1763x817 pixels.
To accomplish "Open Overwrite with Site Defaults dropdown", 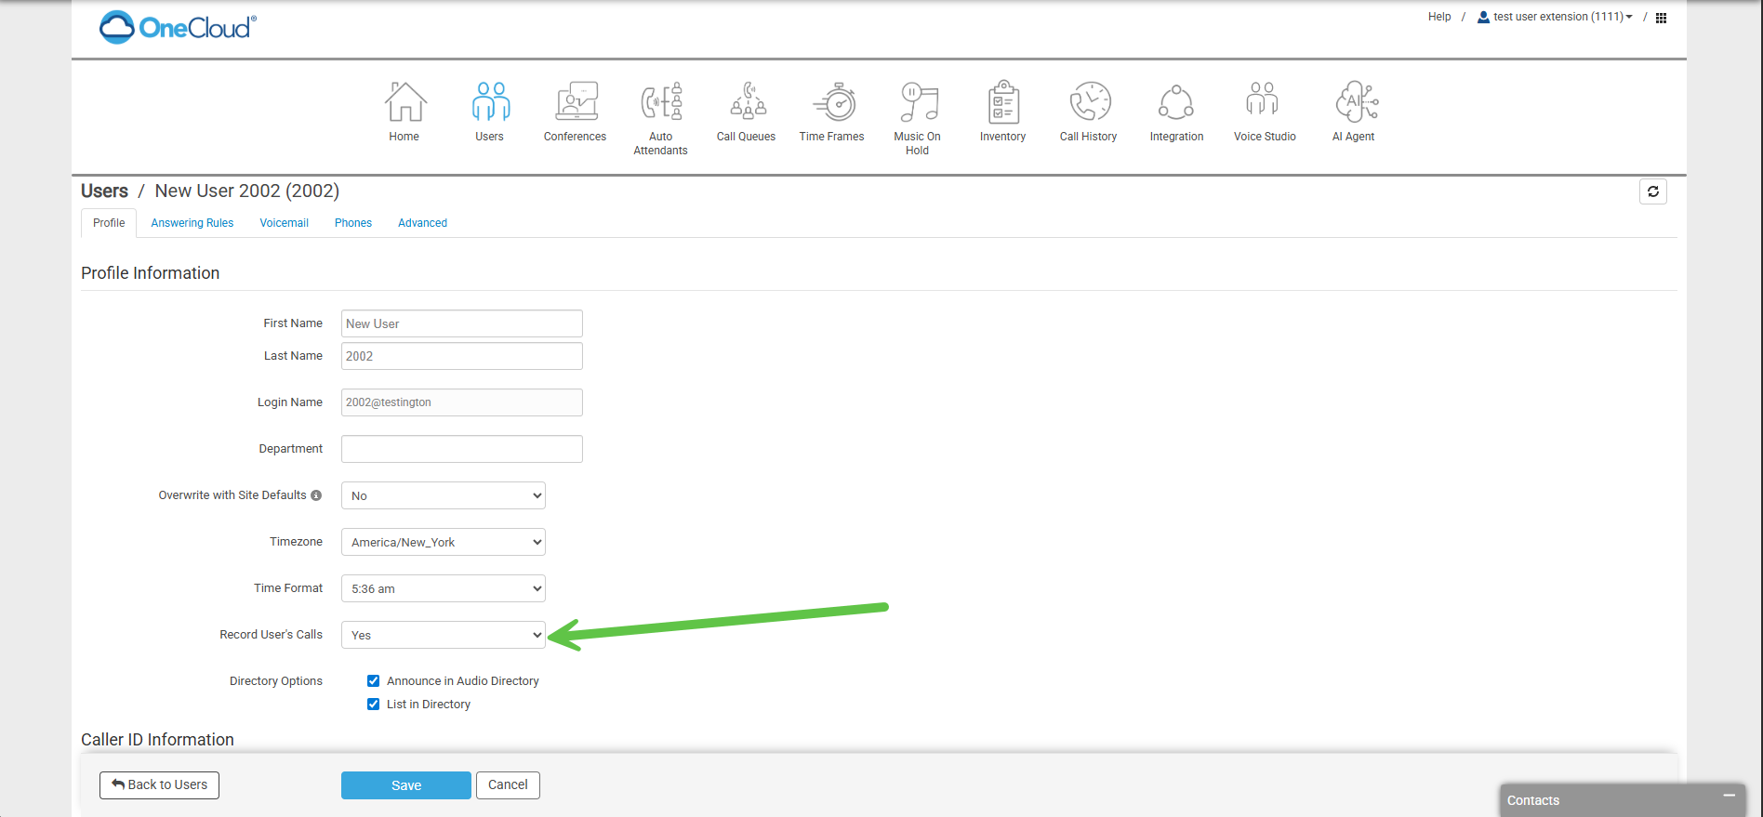I will pyautogui.click(x=443, y=496).
